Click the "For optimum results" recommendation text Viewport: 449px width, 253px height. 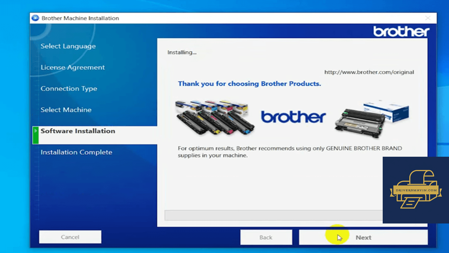pos(290,152)
